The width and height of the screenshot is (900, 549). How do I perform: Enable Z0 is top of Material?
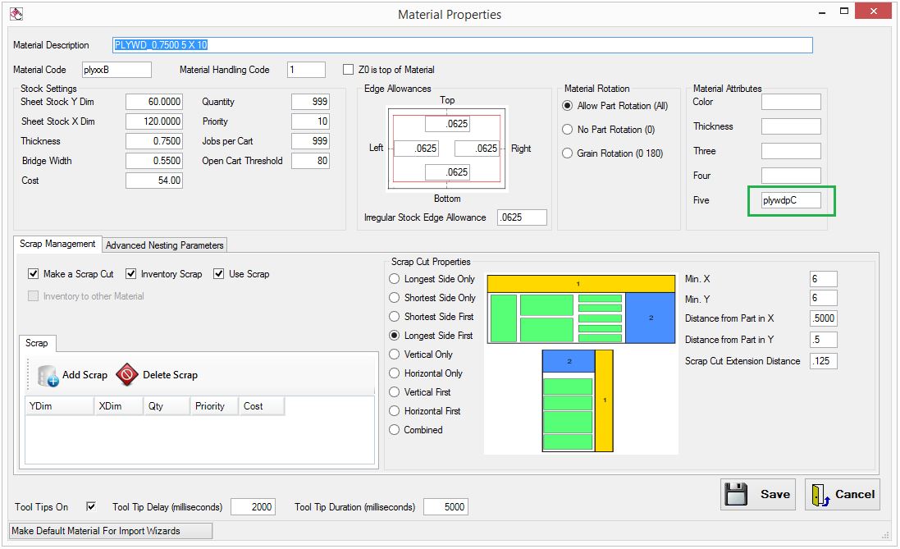click(x=349, y=70)
